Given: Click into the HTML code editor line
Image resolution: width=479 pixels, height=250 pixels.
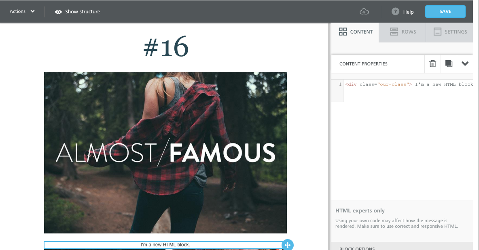Looking at the screenshot, I should (x=409, y=84).
